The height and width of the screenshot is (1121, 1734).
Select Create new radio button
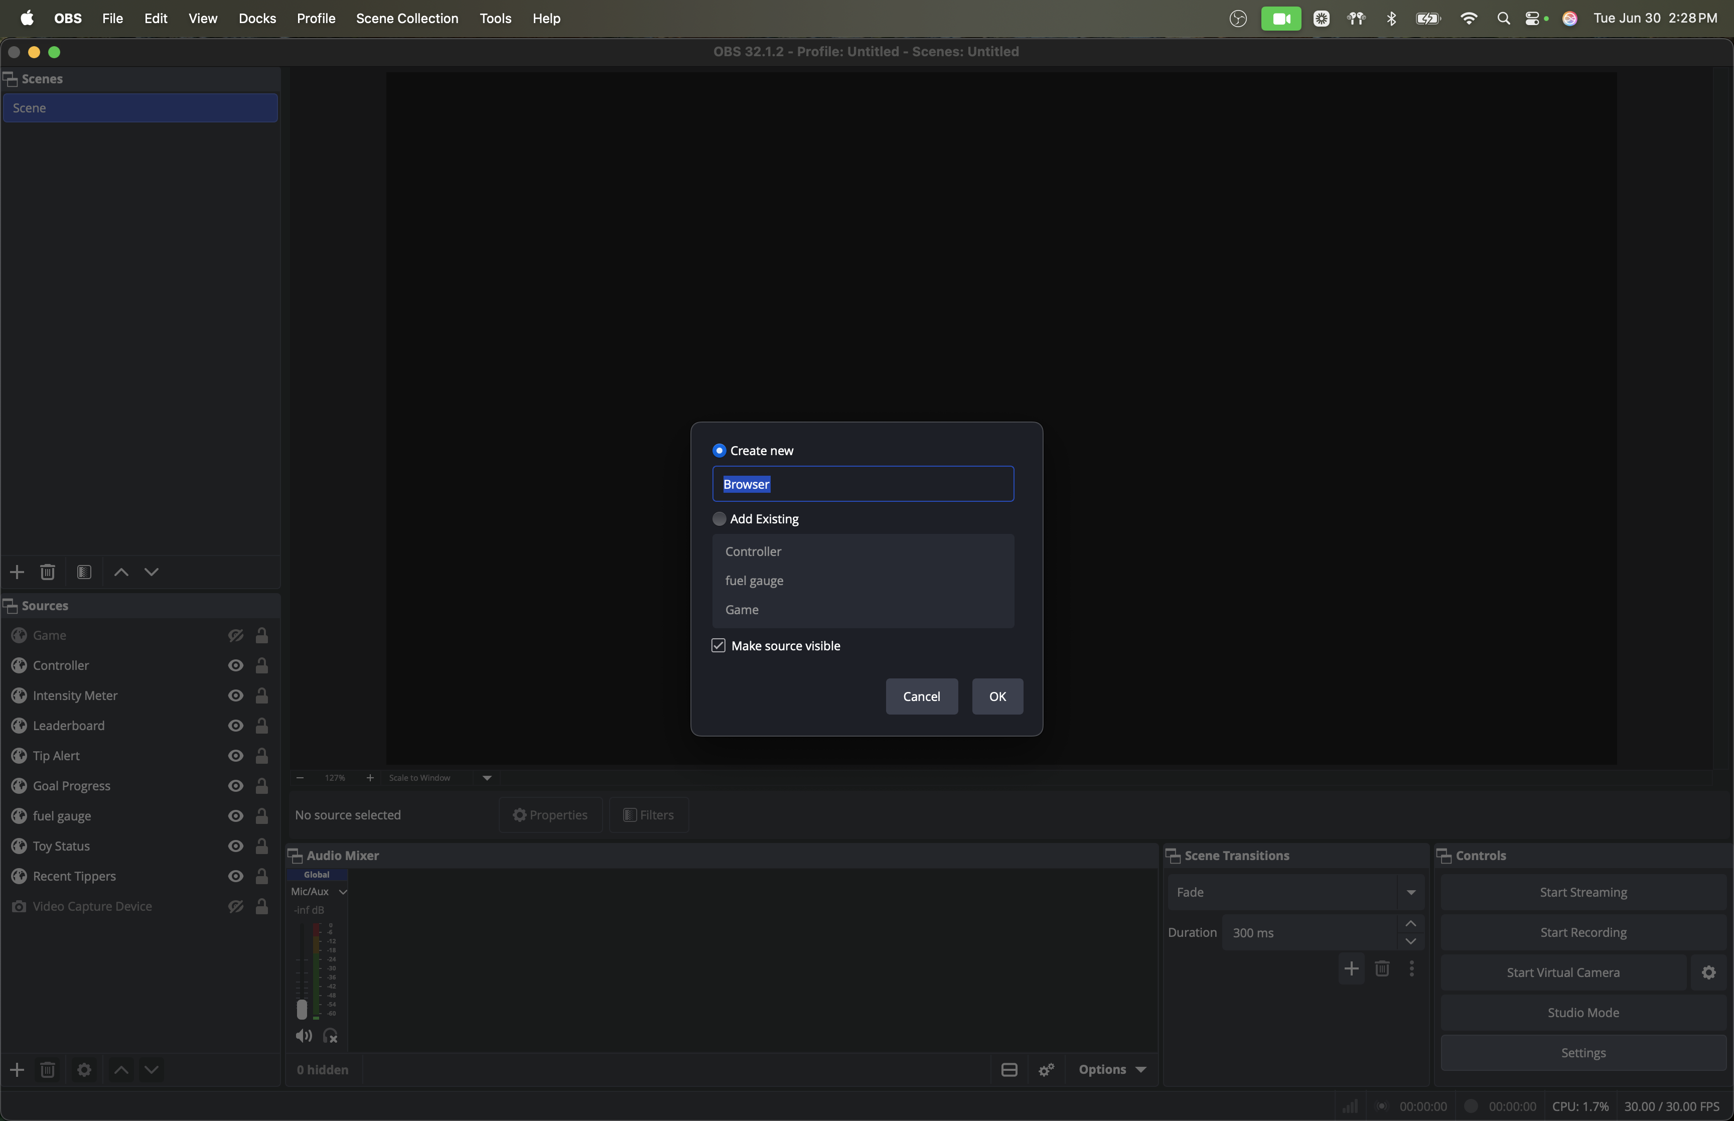(x=719, y=451)
